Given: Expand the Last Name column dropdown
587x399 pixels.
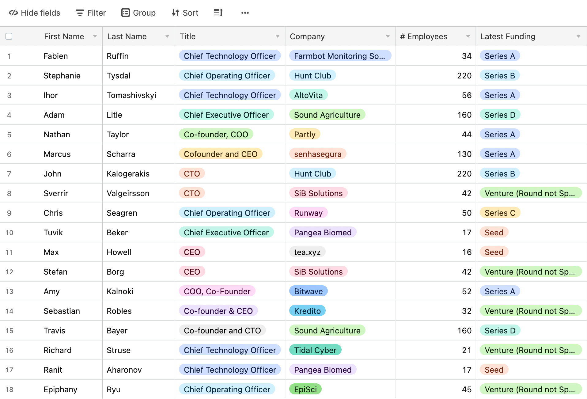Looking at the screenshot, I should (167, 36).
